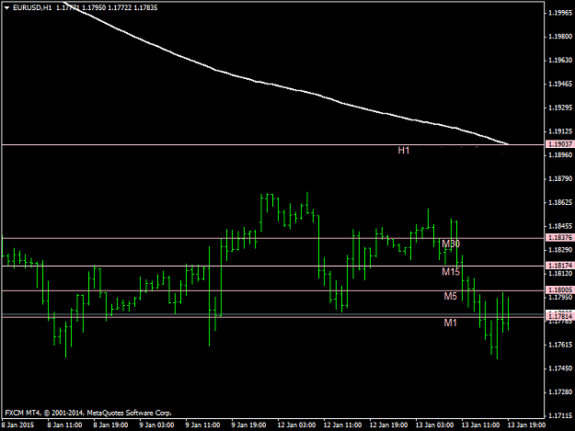Select the M5 level label
Image resolution: width=575 pixels, height=431 pixels.
click(x=450, y=296)
